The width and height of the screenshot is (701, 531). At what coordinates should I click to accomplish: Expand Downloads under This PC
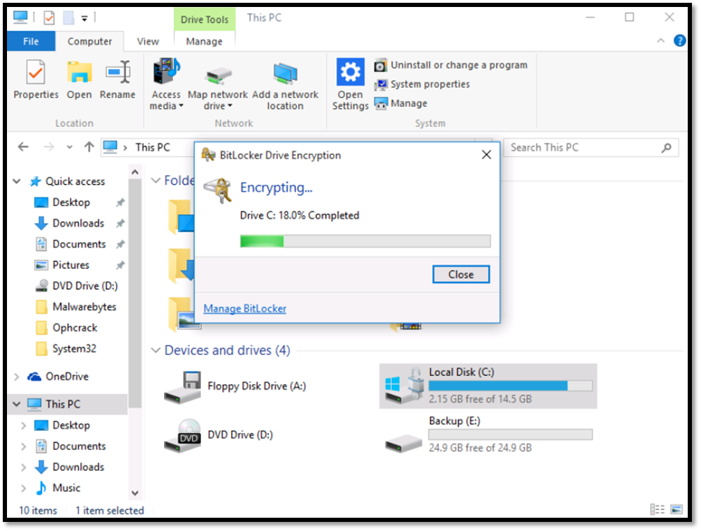point(24,467)
